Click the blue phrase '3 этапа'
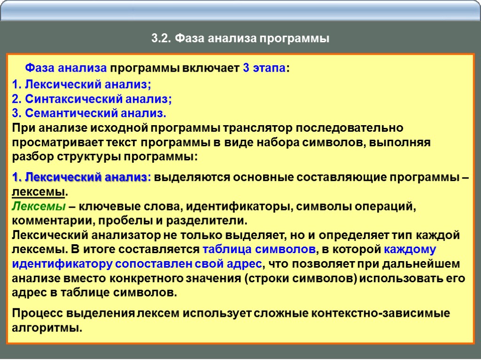481x360 pixels. coord(264,67)
